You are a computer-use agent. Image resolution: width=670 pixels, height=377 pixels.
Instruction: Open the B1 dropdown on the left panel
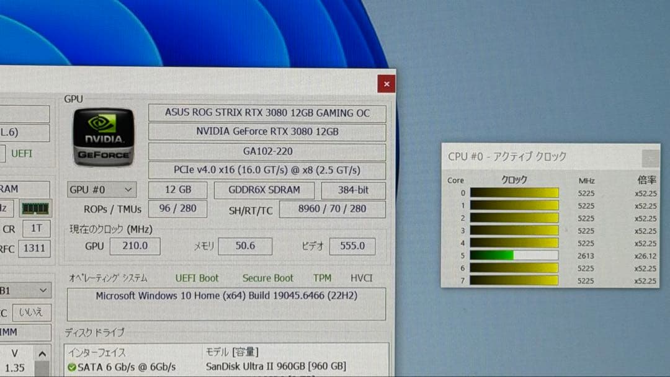(x=25, y=290)
